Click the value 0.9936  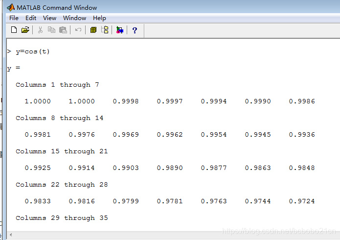(x=302, y=135)
